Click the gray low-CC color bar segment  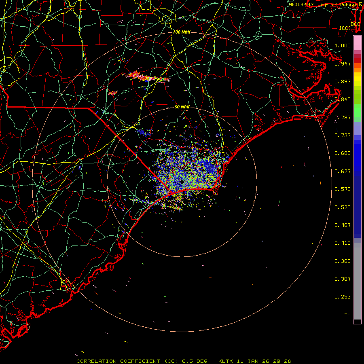[357, 281]
